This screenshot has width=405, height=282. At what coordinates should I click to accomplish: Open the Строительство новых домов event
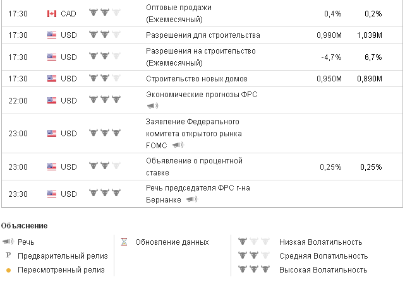pyautogui.click(x=196, y=79)
